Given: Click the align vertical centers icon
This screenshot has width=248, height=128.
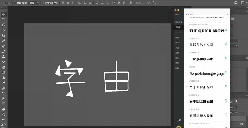Looking at the screenshot, I should pos(68,3).
